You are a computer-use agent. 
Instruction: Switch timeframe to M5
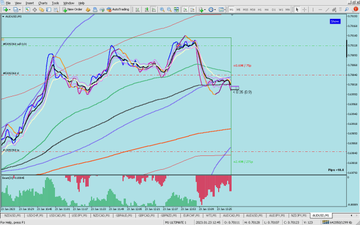pos(238,10)
